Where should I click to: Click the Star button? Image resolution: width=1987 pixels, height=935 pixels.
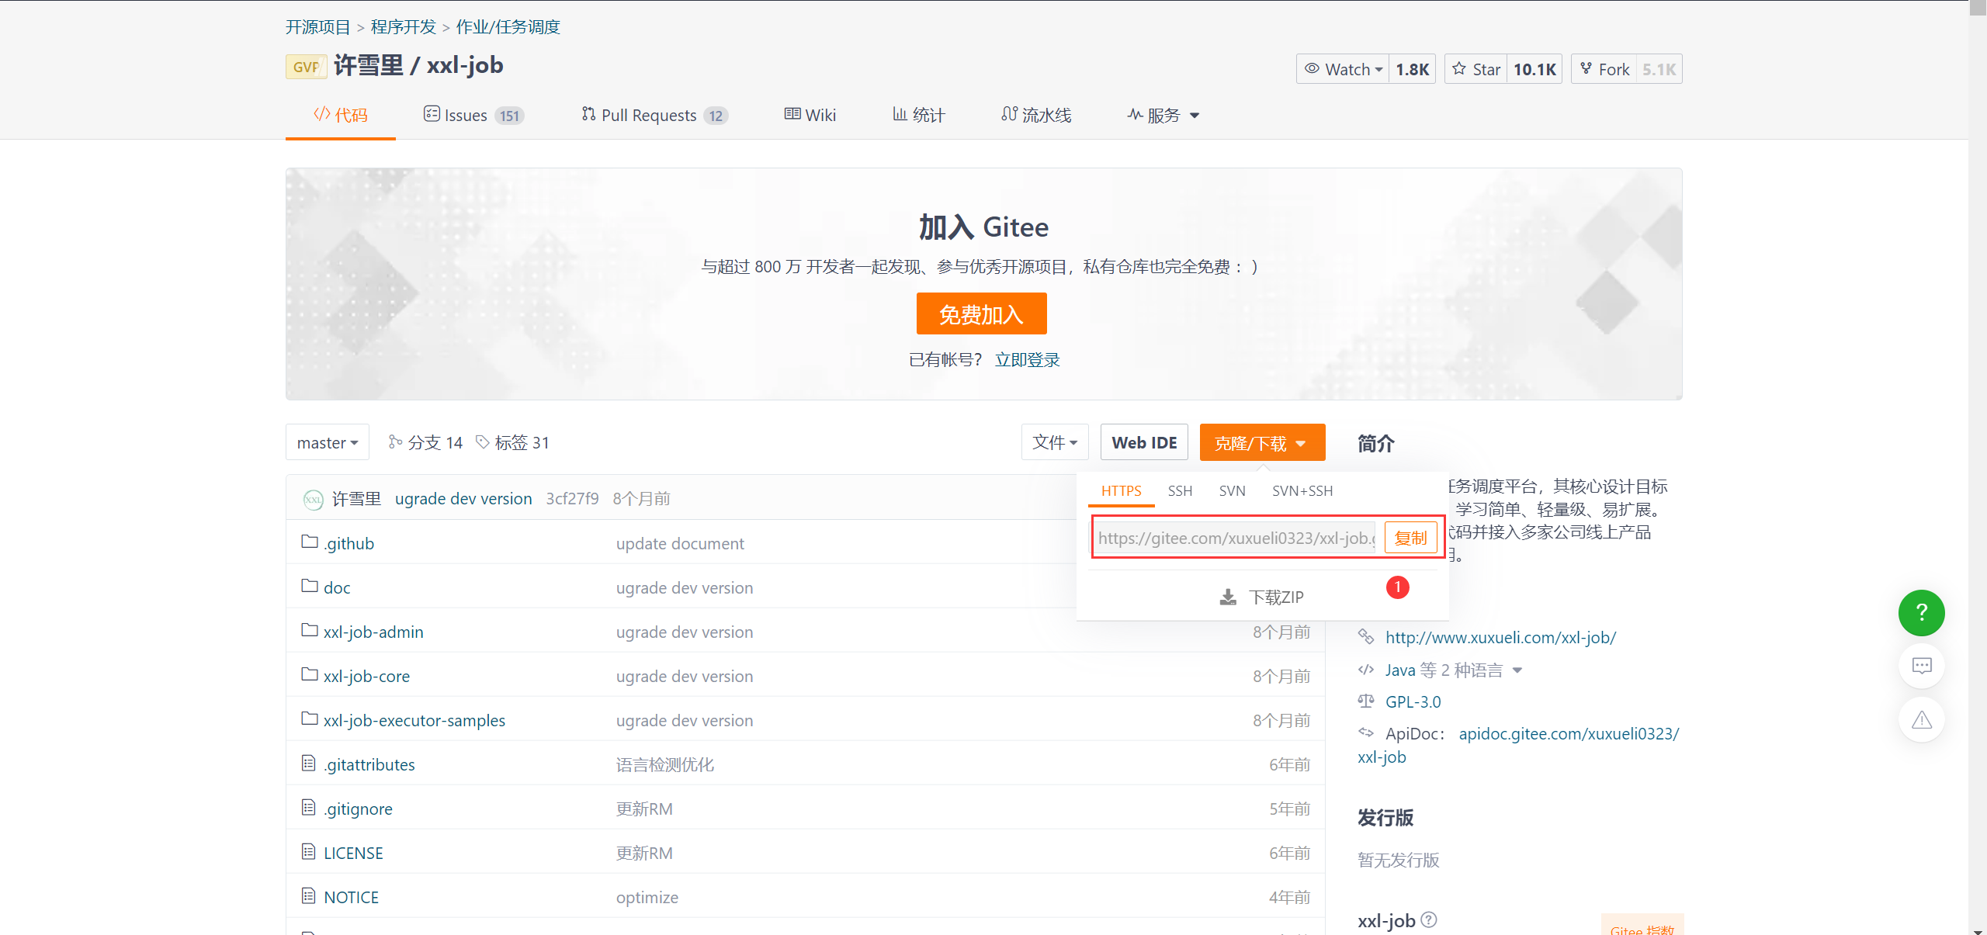(1476, 69)
